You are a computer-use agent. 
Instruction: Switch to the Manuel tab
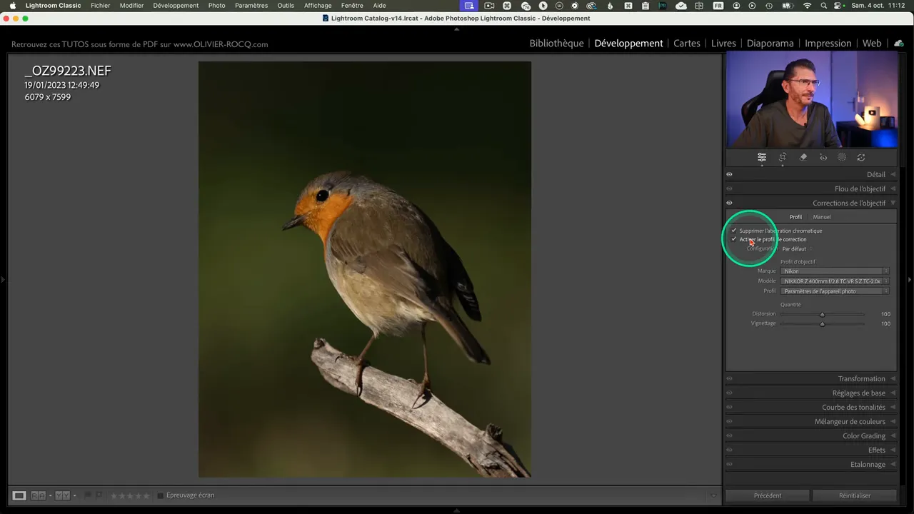tap(821, 217)
